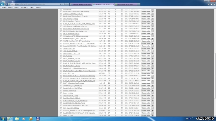Viewport: 216px width, 121px height.
Task: Open the FrequencyROM_7.6.zip link
Action: coord(70,95)
